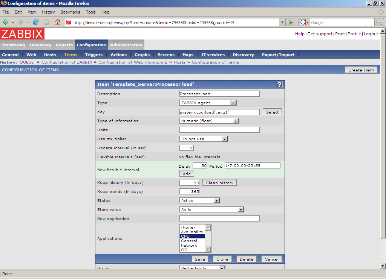Open the Group dropdown showing Netherlands
This screenshot has width=386, height=279.
coord(202,268)
